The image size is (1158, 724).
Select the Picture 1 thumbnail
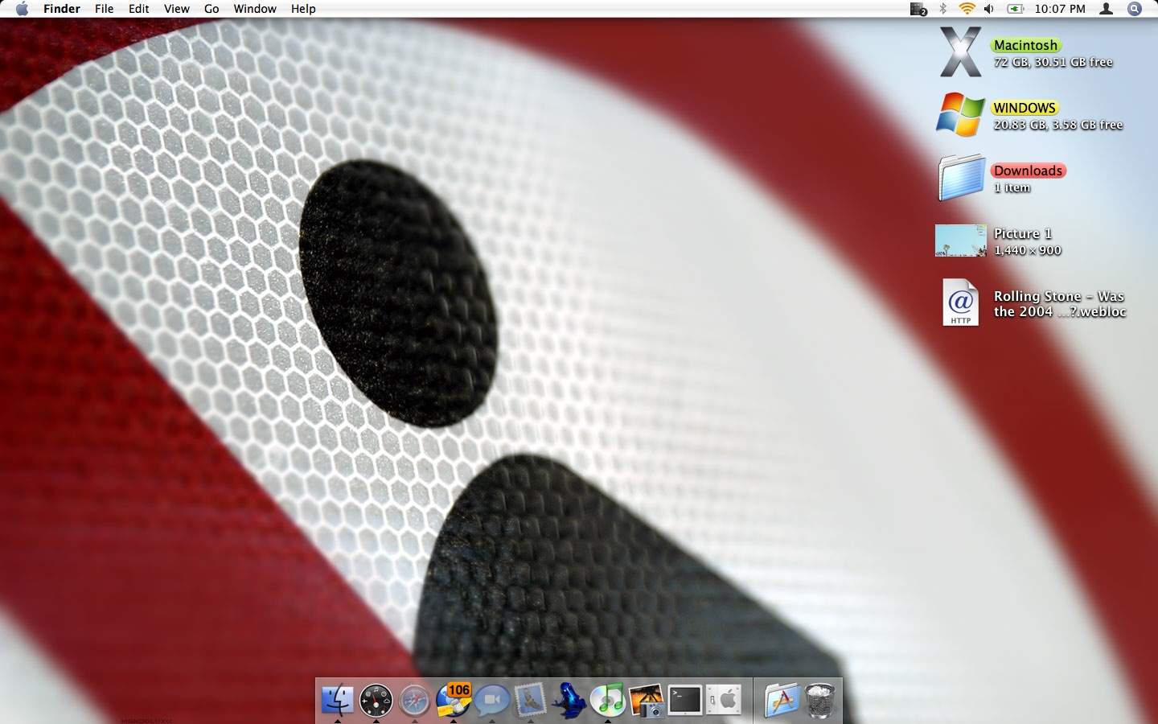click(961, 241)
